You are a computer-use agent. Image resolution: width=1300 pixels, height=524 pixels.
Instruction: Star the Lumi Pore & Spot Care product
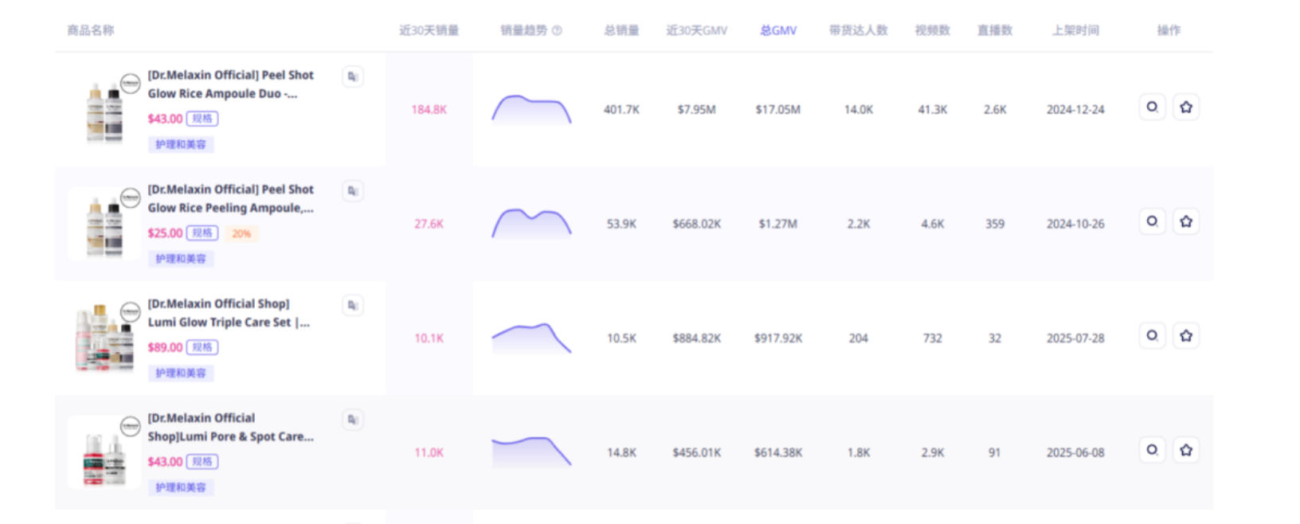click(x=1186, y=450)
